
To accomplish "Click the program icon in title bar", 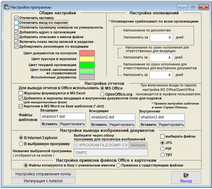I will coord(6,7).
